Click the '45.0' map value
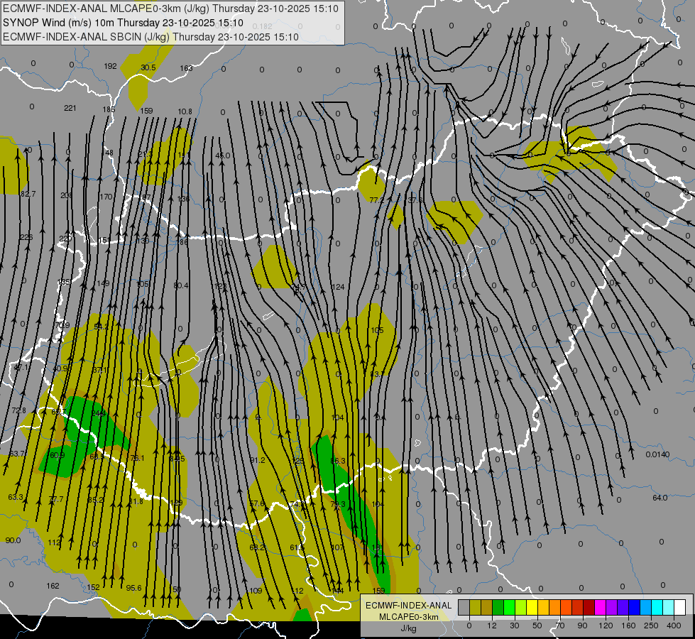Viewport: 695px width, 639px height. pos(222,155)
